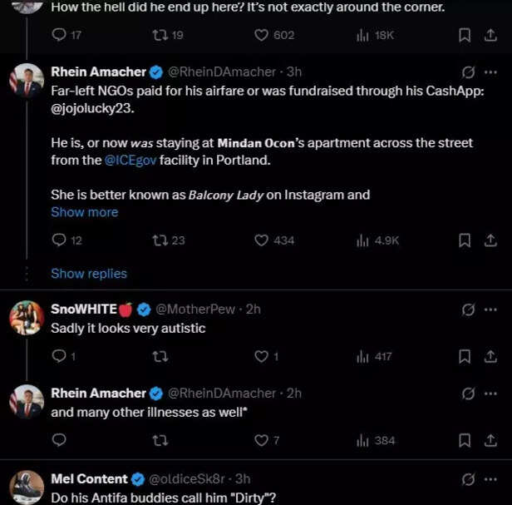Screen dimensions: 512x505
Task: Like the top tweet with 602 likes
Action: pos(261,35)
